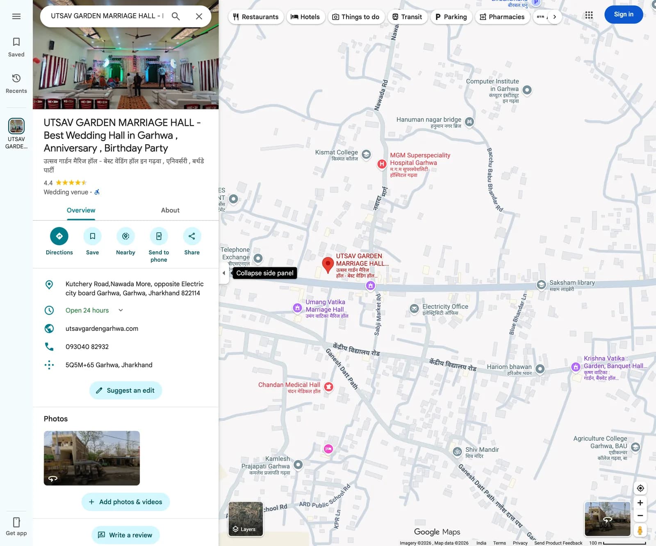The height and width of the screenshot is (546, 656).
Task: Click plus code 5Q5M+65 Garhwa
Action: (109, 365)
